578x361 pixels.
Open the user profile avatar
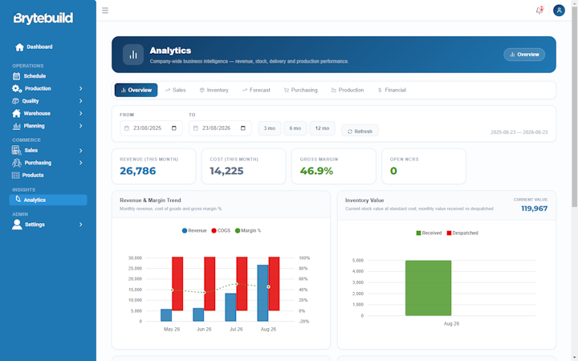point(559,10)
